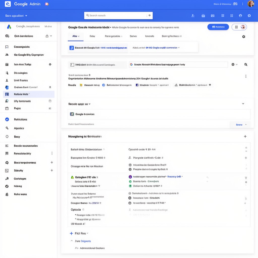Expand the Recote appi: us dropdown
Viewport: 258px width, 258px height.
[x=79, y=104]
